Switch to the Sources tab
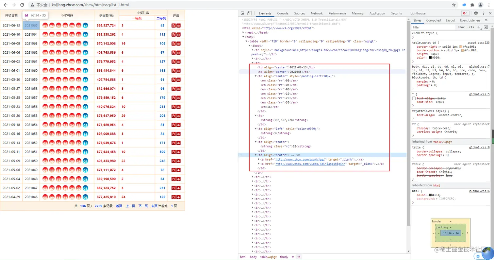This screenshot has width=494, height=260. coord(299,13)
